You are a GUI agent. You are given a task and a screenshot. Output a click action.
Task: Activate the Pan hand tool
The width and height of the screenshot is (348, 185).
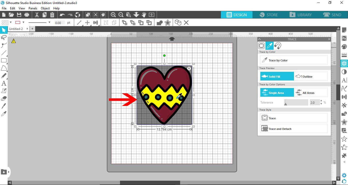pos(144,15)
